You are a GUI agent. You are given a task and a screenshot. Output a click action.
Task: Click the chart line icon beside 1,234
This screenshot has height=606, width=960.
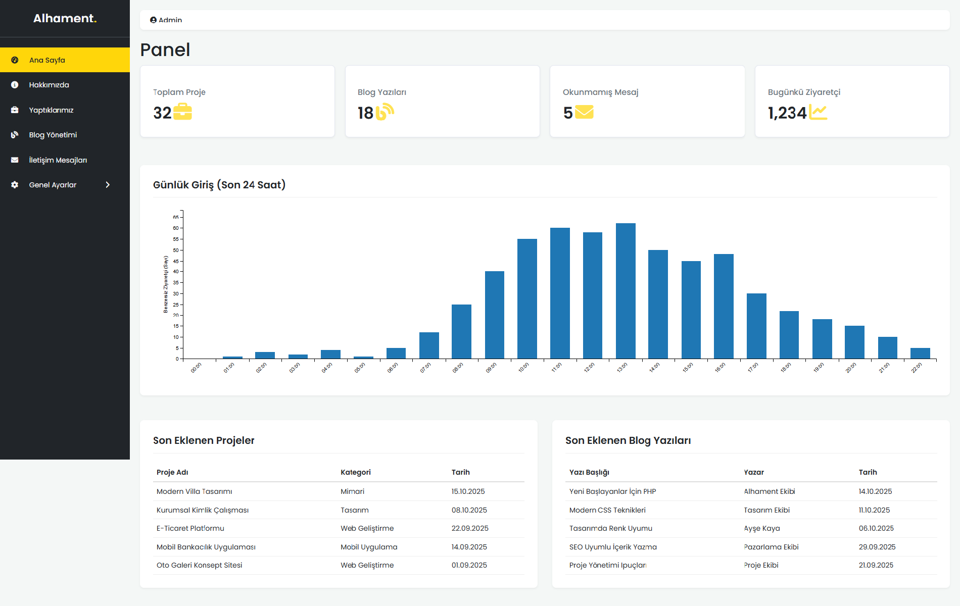(818, 112)
